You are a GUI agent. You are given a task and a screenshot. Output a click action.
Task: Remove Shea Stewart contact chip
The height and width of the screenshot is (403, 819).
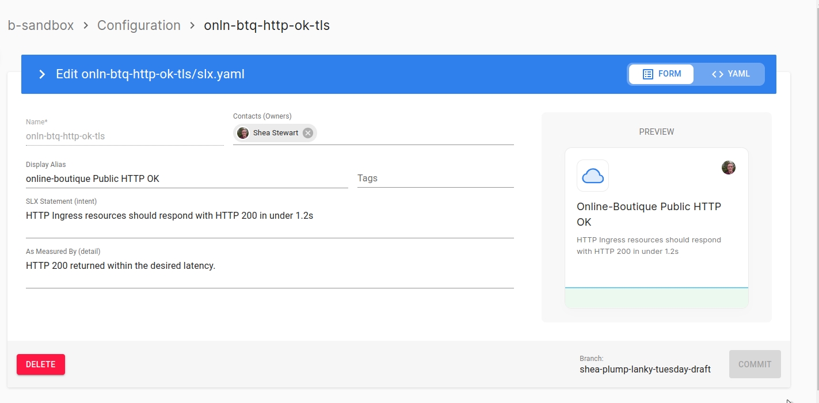308,133
